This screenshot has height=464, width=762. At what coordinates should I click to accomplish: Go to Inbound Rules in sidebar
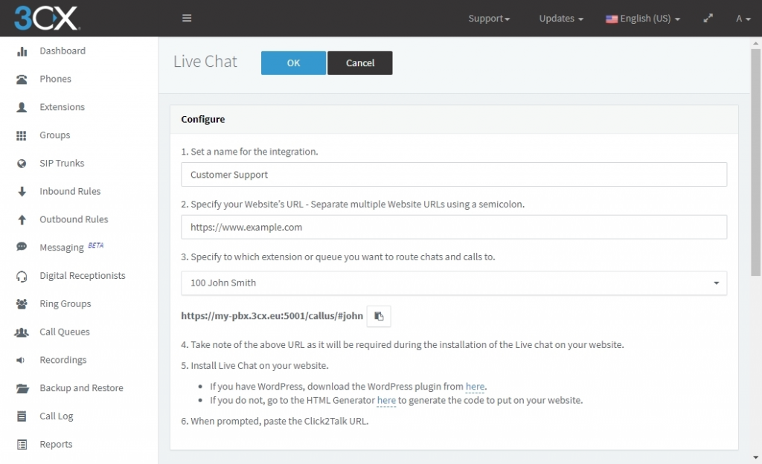pyautogui.click(x=70, y=192)
